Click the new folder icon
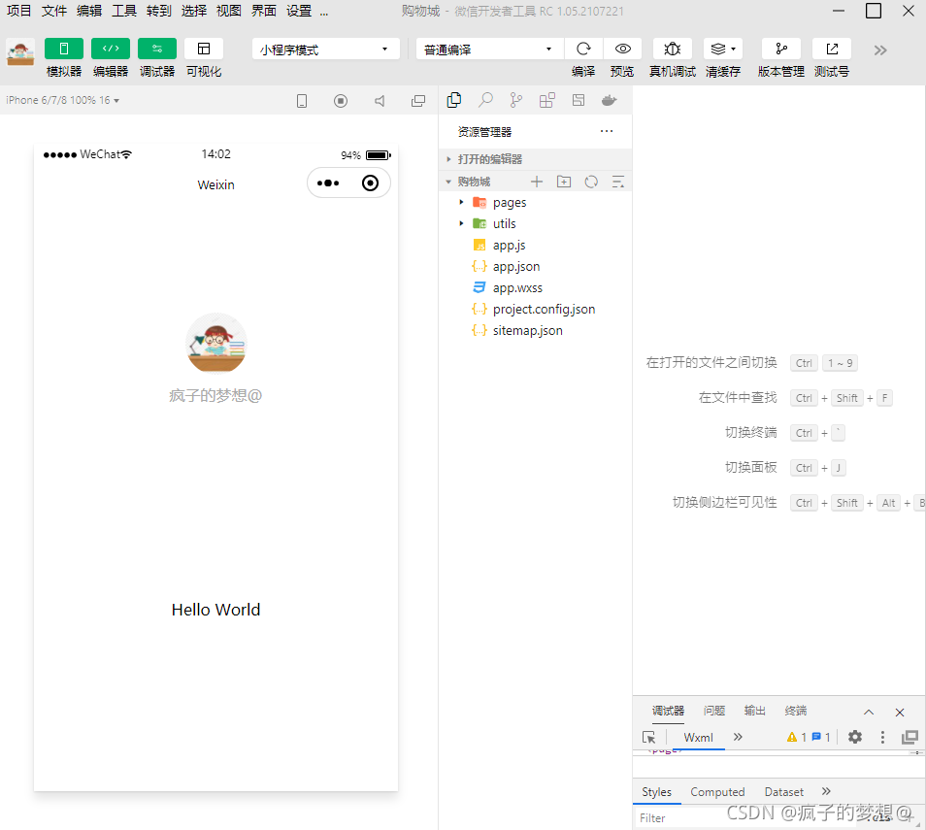 click(x=564, y=182)
